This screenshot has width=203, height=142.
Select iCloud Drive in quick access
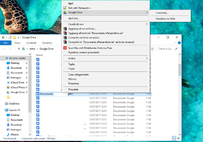[x=17, y=82]
